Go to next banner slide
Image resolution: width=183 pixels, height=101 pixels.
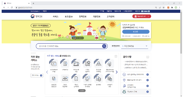pos(82,38)
